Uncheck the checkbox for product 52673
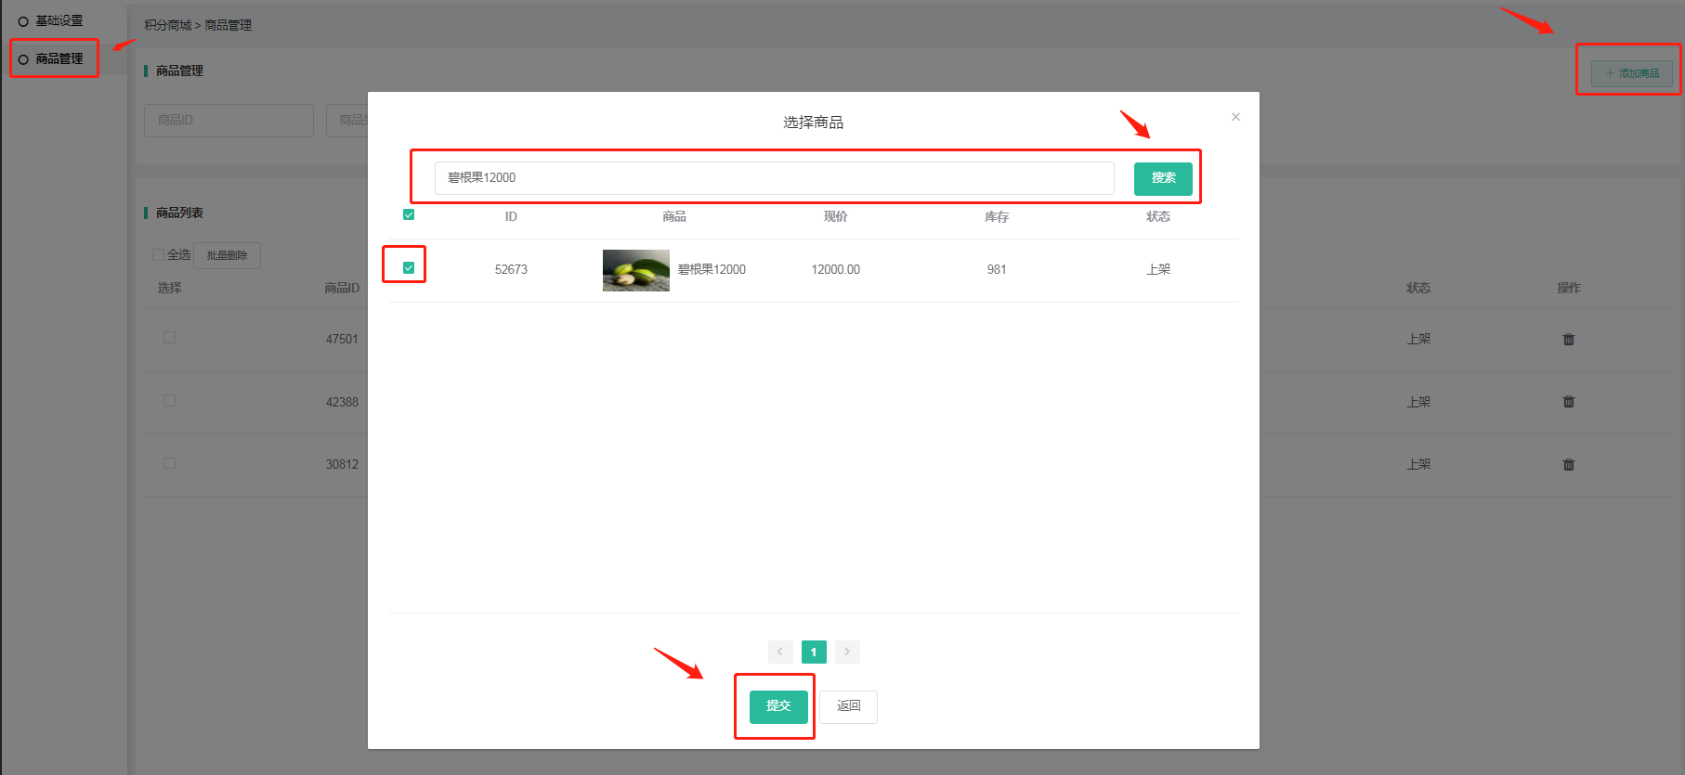This screenshot has height=775, width=1685. pos(409,268)
